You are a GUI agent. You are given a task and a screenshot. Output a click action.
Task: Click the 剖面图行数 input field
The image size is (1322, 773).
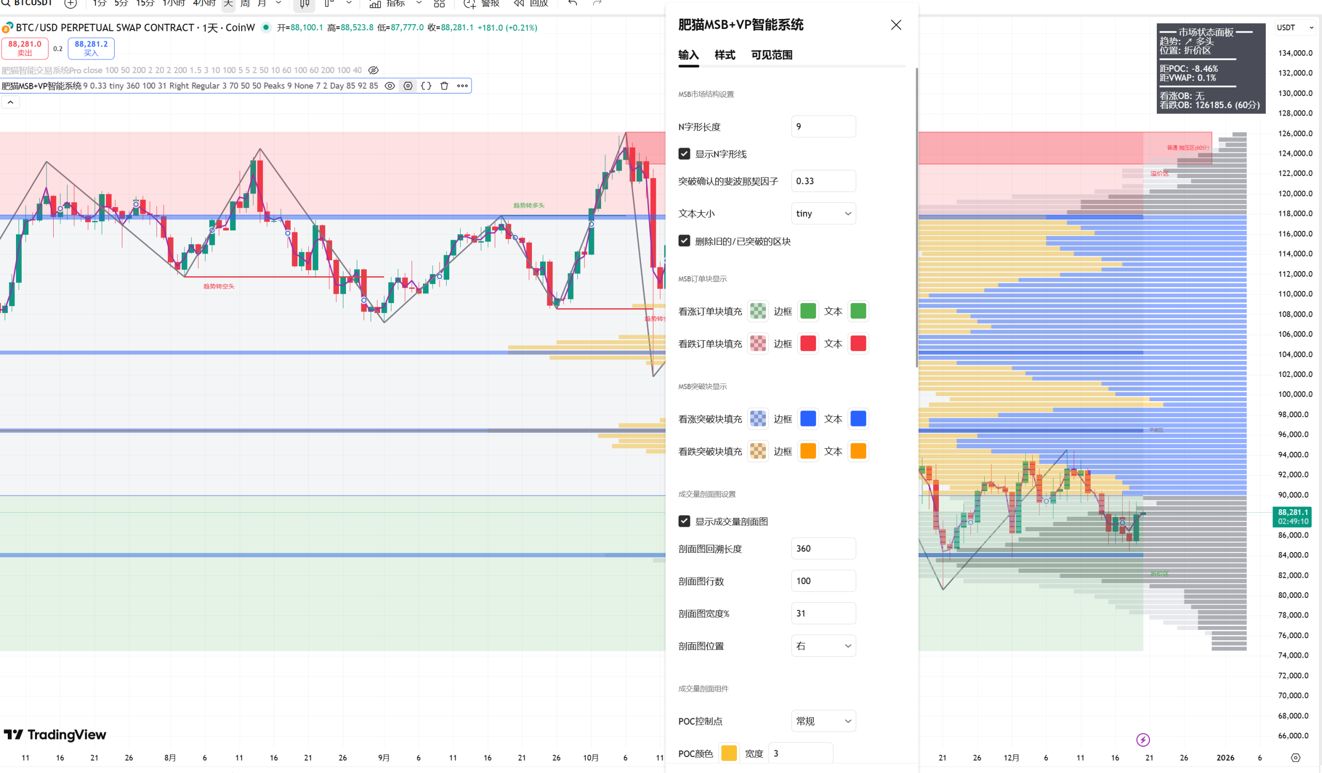pyautogui.click(x=823, y=580)
